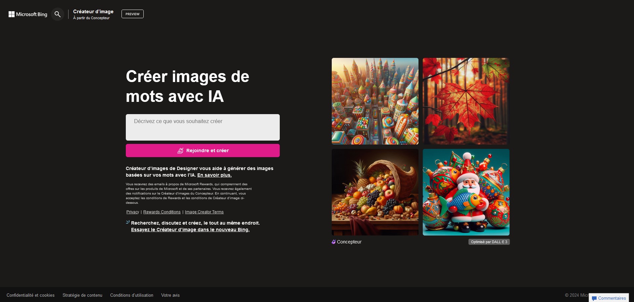This screenshot has width=634, height=302.
Task: Open the Commentaires feedback button
Action: [609, 298]
